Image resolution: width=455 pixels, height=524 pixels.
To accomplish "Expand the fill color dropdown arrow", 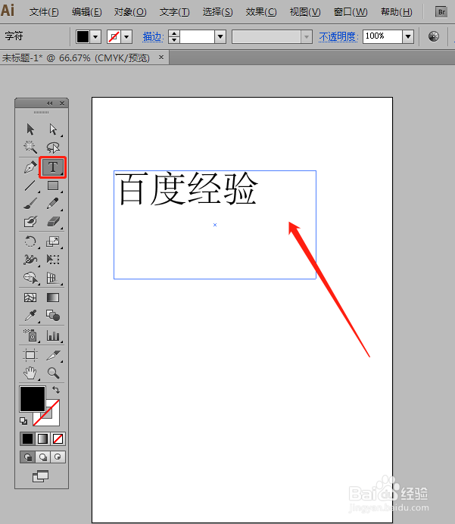I will pyautogui.click(x=95, y=37).
